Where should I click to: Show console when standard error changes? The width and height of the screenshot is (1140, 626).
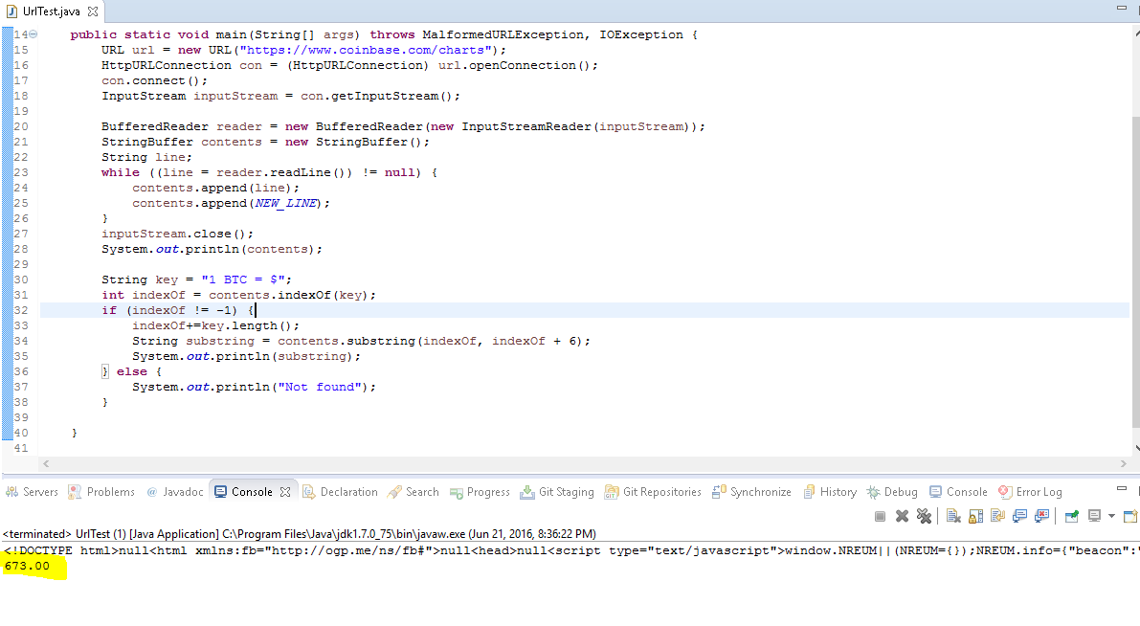(x=1041, y=516)
